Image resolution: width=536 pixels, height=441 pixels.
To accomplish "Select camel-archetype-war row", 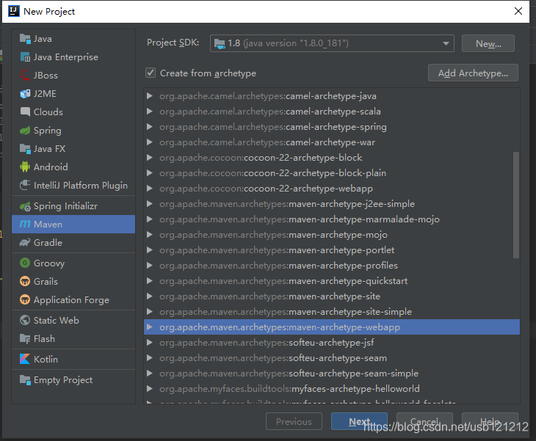I will pyautogui.click(x=332, y=142).
